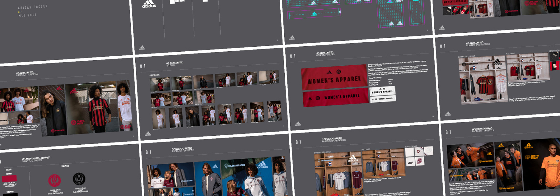Viewport: 560px width, 196px height.
Task: Click the '01' number on Houston Dynamo slide
Action: [x=448, y=132]
